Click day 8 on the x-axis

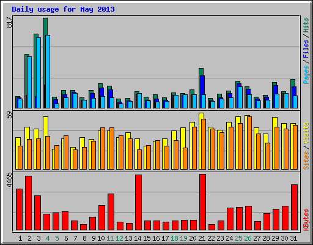[84, 238]
